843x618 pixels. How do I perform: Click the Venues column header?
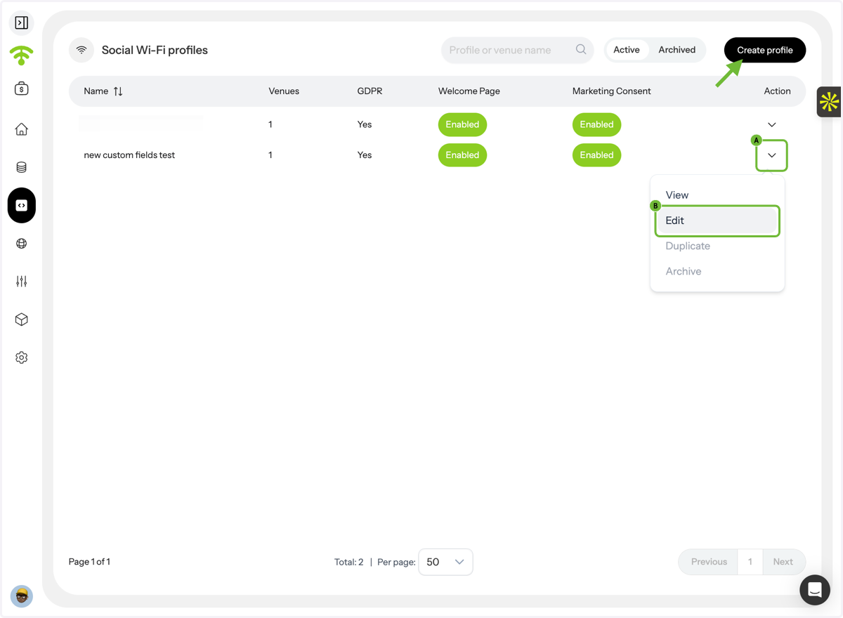[284, 91]
